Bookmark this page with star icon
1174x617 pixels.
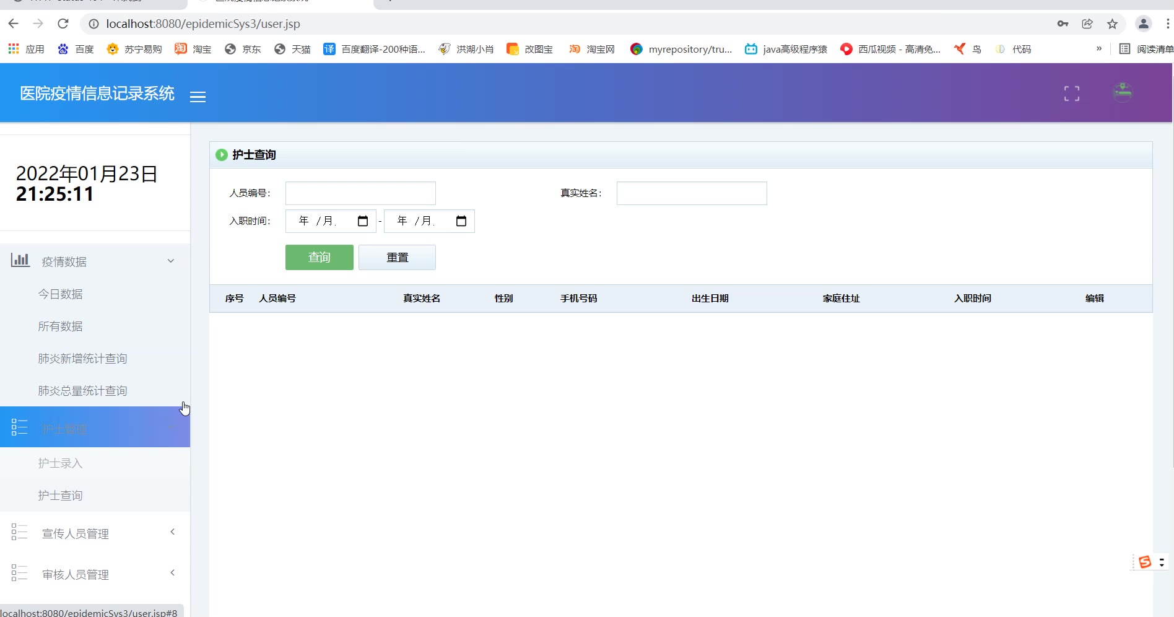click(1112, 24)
